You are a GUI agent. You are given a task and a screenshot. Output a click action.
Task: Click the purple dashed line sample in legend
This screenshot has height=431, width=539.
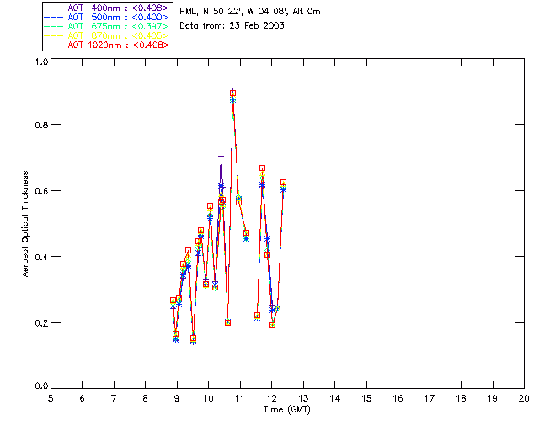pos(54,8)
